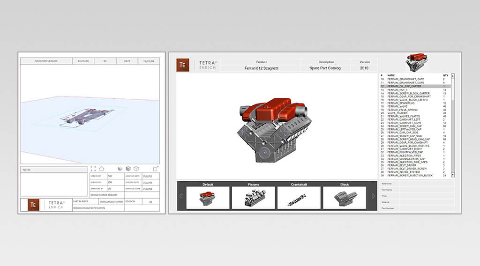Select the solid shaded cube render icon
This screenshot has height=266, width=480.
point(120,169)
